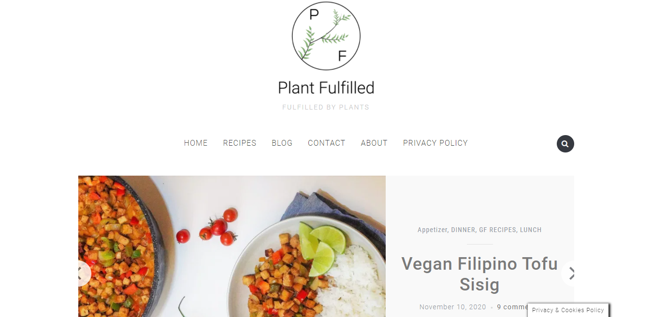652x317 pixels.
Task: Open Vegan Filipino Tofu Sisig post
Action: pyautogui.click(x=479, y=274)
